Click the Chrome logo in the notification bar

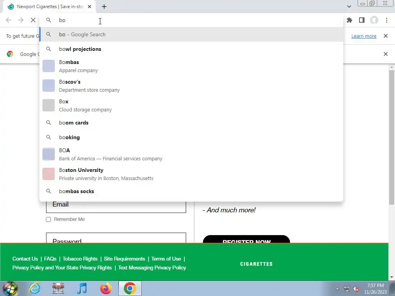[x=10, y=54]
